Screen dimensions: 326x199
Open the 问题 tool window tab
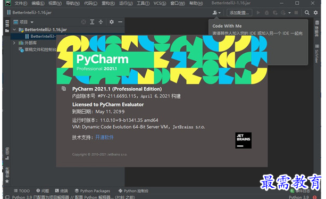coord(43,190)
